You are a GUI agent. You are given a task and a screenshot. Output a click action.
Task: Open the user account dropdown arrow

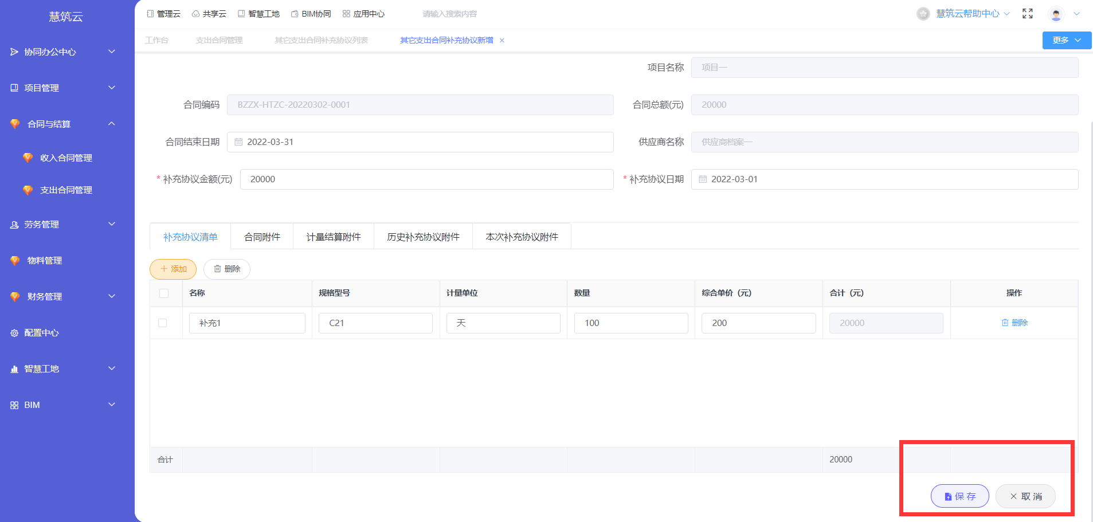(1076, 14)
